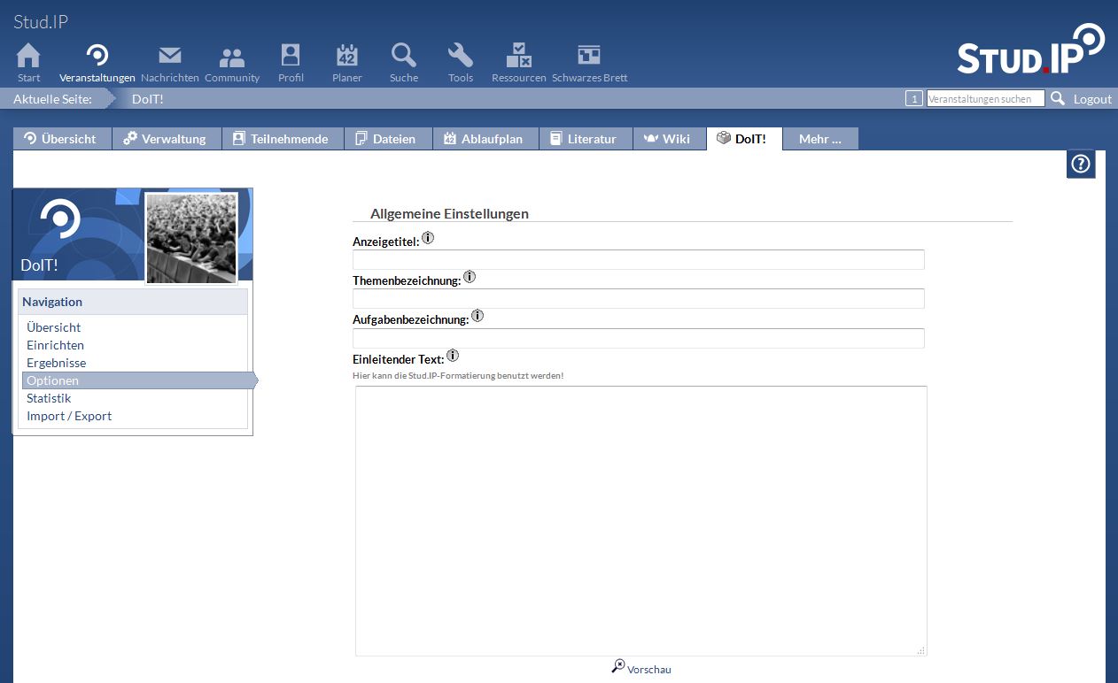Viewport: 1118px width, 683px height.
Task: Open Nachrichten envelope icon
Action: click(169, 57)
